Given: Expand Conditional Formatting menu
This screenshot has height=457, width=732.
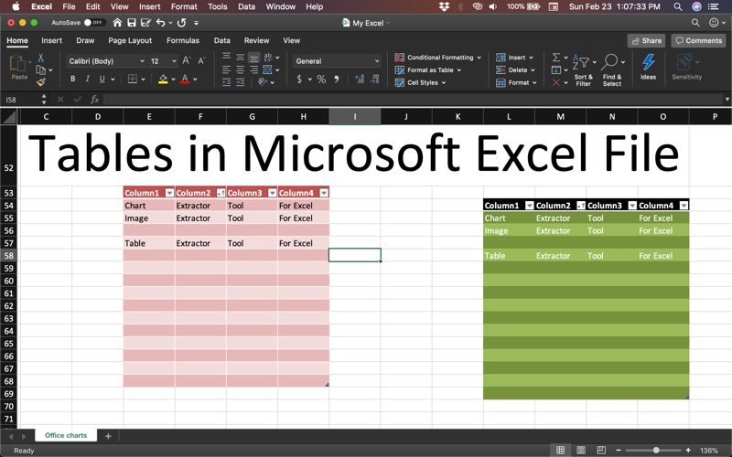Looking at the screenshot, I should 438,58.
